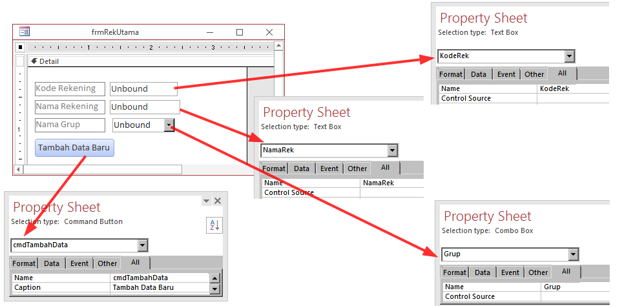Switch to Event tab in Grup property sheet
This screenshot has width=622, height=306.
[510, 272]
